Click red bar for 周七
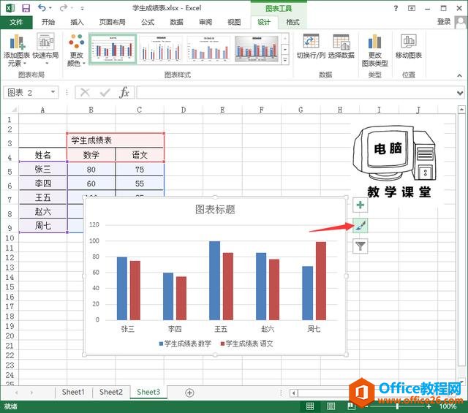This screenshot has height=413, width=468. [x=321, y=281]
